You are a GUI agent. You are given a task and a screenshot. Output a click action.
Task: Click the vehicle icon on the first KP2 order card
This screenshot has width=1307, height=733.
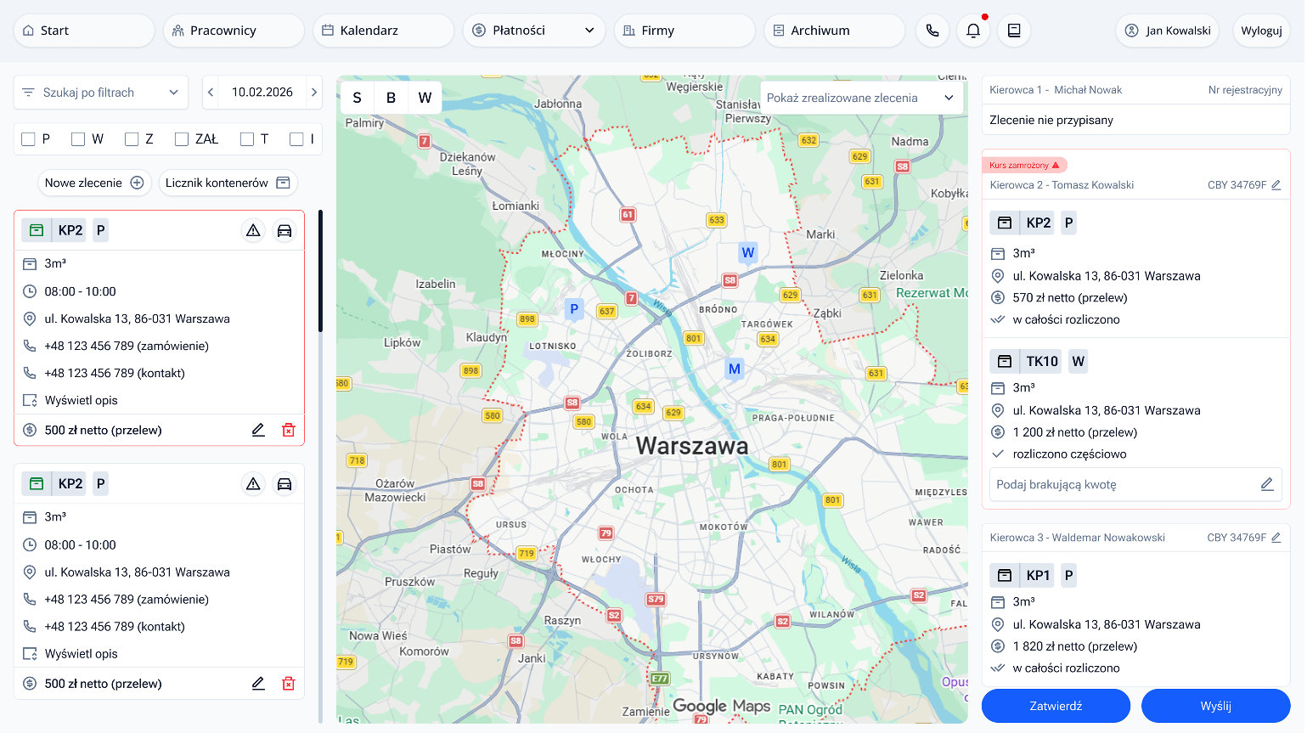click(x=285, y=229)
